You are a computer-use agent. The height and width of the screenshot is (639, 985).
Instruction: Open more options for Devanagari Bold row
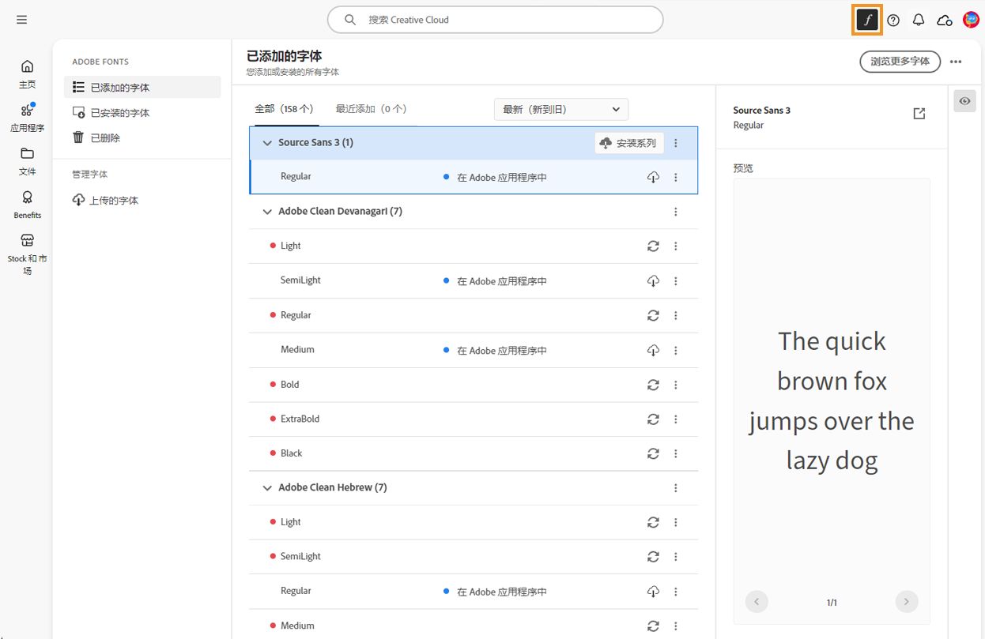(676, 385)
